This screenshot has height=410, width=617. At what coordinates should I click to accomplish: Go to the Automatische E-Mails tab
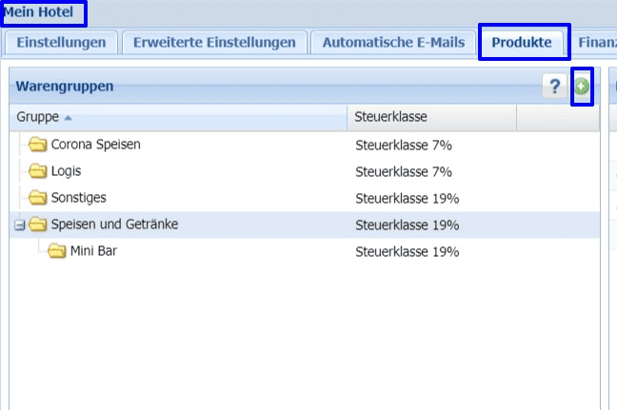tap(393, 43)
